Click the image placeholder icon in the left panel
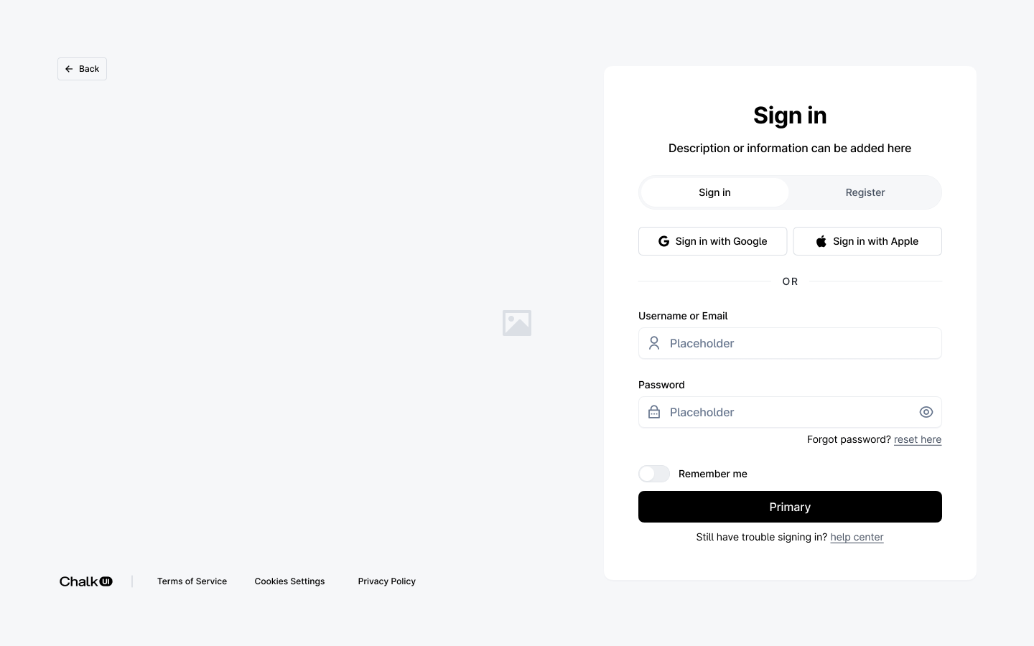Image resolution: width=1034 pixels, height=646 pixels. 517,323
